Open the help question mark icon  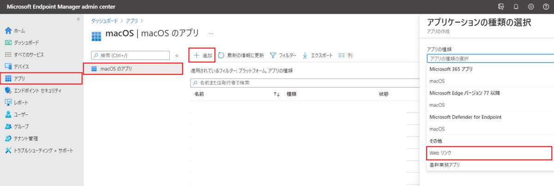(546, 6)
